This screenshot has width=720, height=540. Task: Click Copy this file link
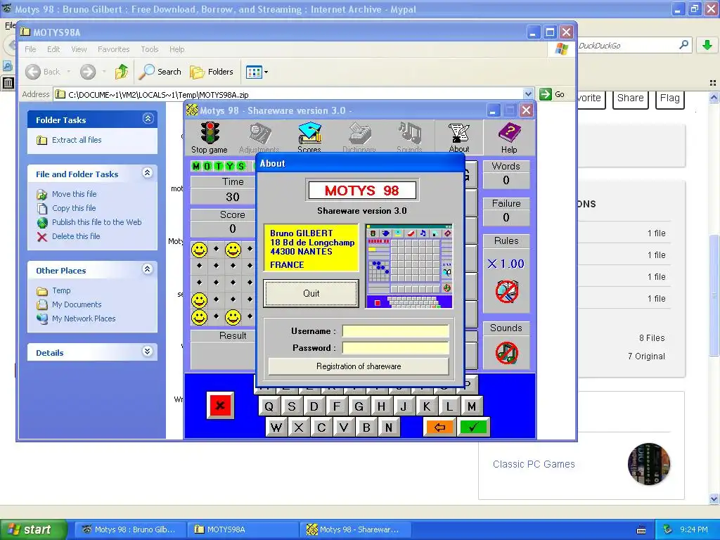pyautogui.click(x=74, y=208)
